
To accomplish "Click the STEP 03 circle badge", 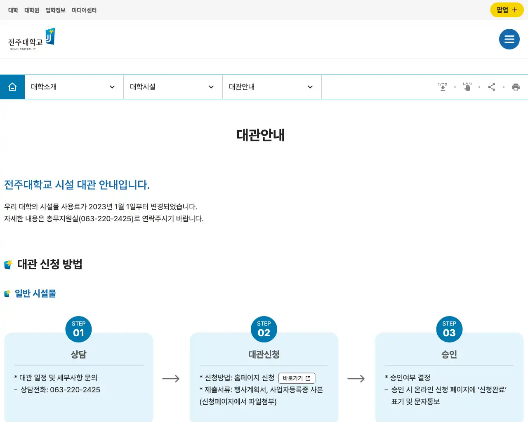I will [449, 329].
